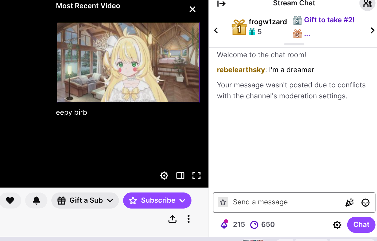Expand the Gift a Sub dropdown
Image resolution: width=377 pixels, height=241 pixels.
click(85, 200)
